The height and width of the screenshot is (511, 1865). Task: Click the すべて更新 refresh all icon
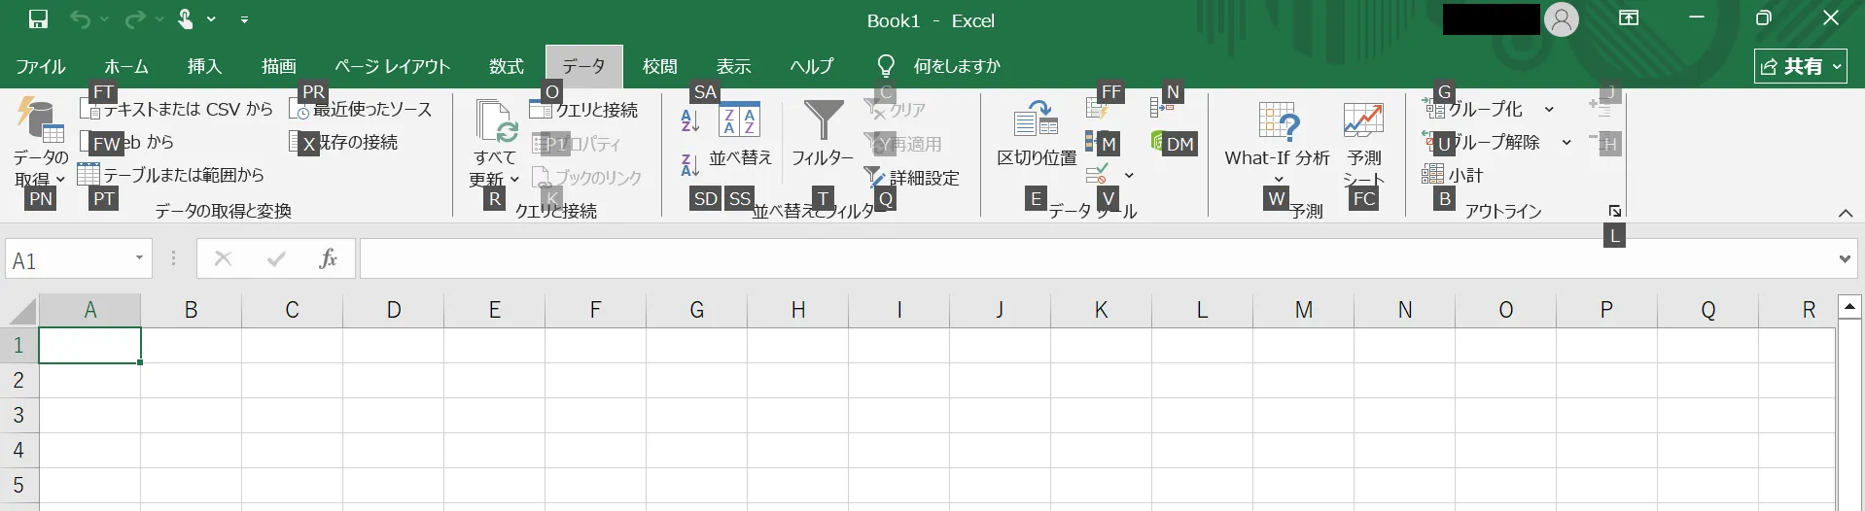[496, 122]
